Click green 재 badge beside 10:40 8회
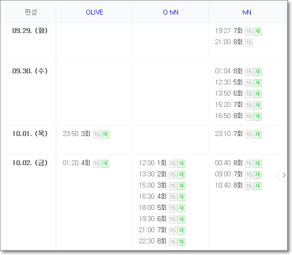The height and width of the screenshot is (255, 292). [x=258, y=186]
